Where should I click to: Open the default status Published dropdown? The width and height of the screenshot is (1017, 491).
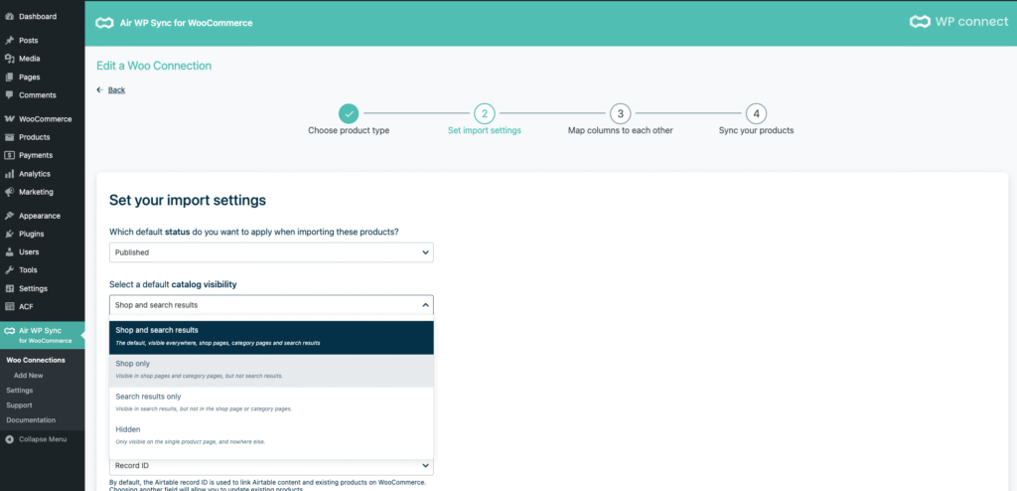click(271, 252)
